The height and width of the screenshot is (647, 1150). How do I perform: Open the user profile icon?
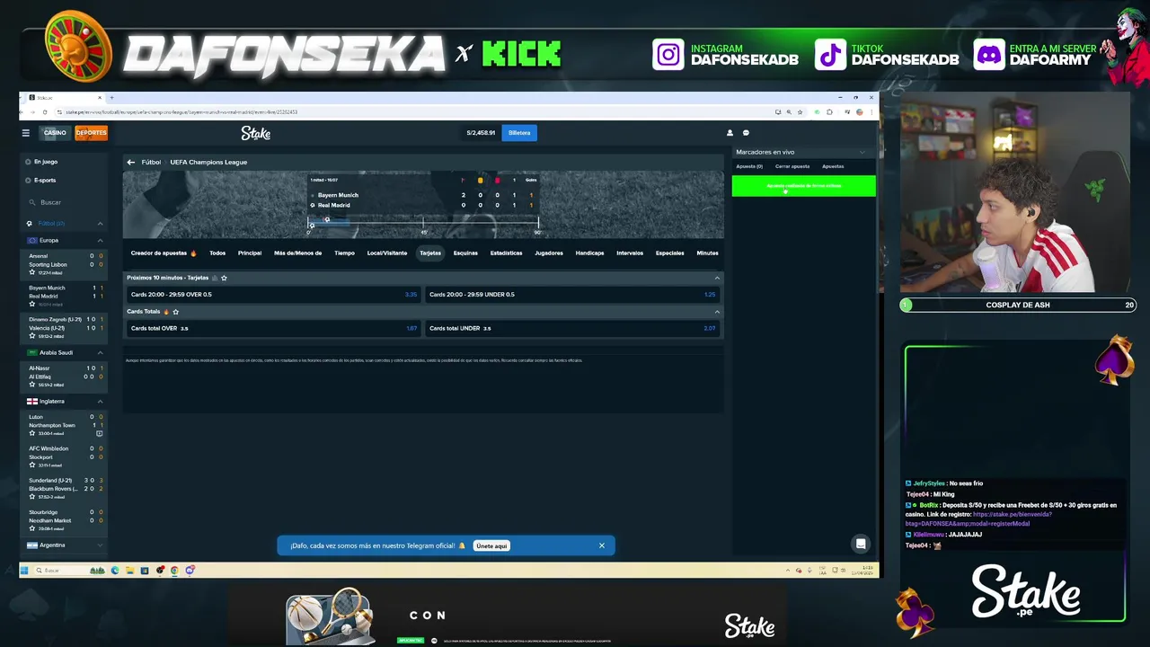pos(730,133)
